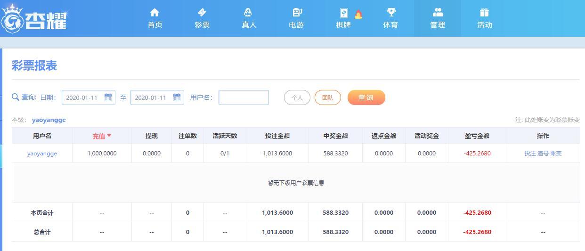Select -425.2680 in 总合计 row
The image size is (585, 251).
click(x=477, y=232)
